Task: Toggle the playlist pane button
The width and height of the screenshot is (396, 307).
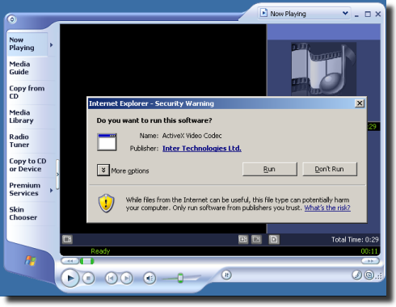Action: (274, 239)
